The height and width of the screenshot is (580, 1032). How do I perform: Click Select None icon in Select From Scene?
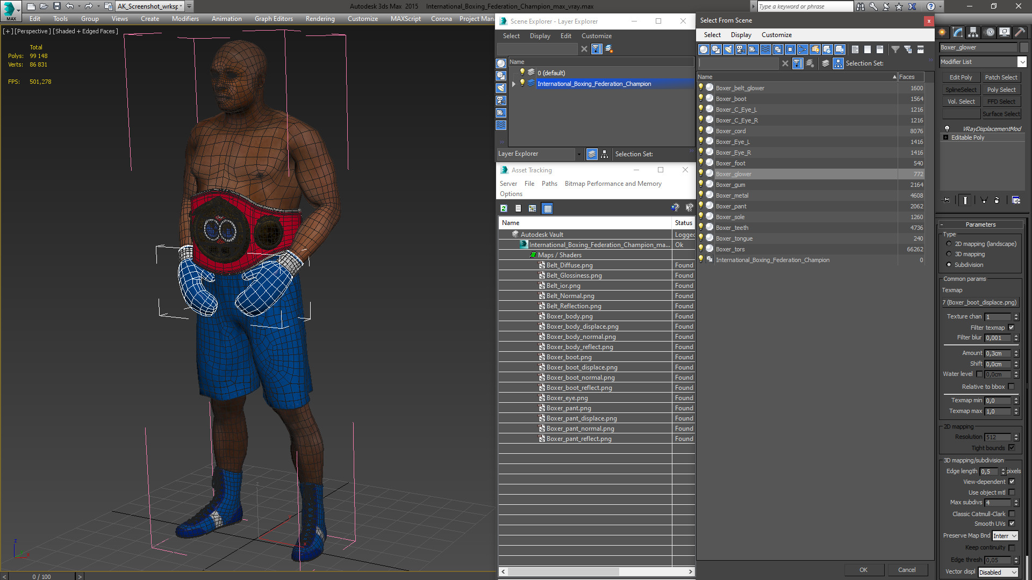[867, 49]
